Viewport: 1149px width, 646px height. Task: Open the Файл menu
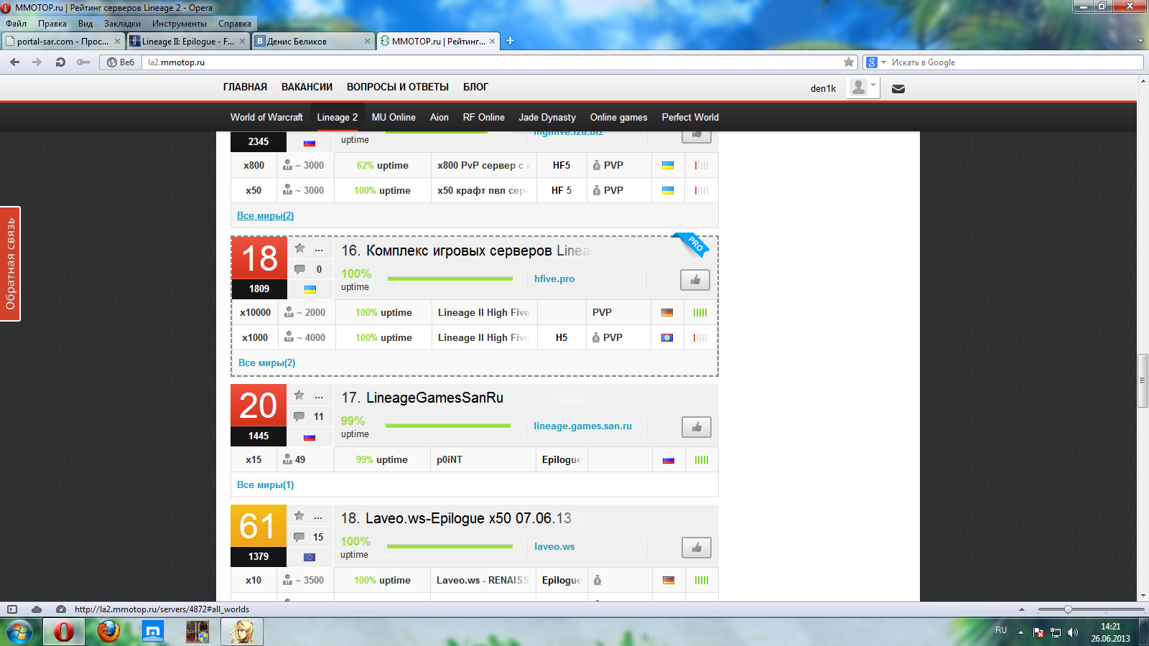pyautogui.click(x=16, y=24)
